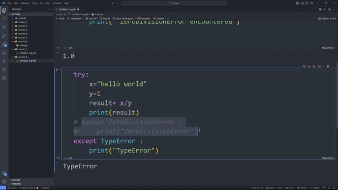Click Prettier in status bar
This screenshot has height=190, width=338.
[x=315, y=188]
